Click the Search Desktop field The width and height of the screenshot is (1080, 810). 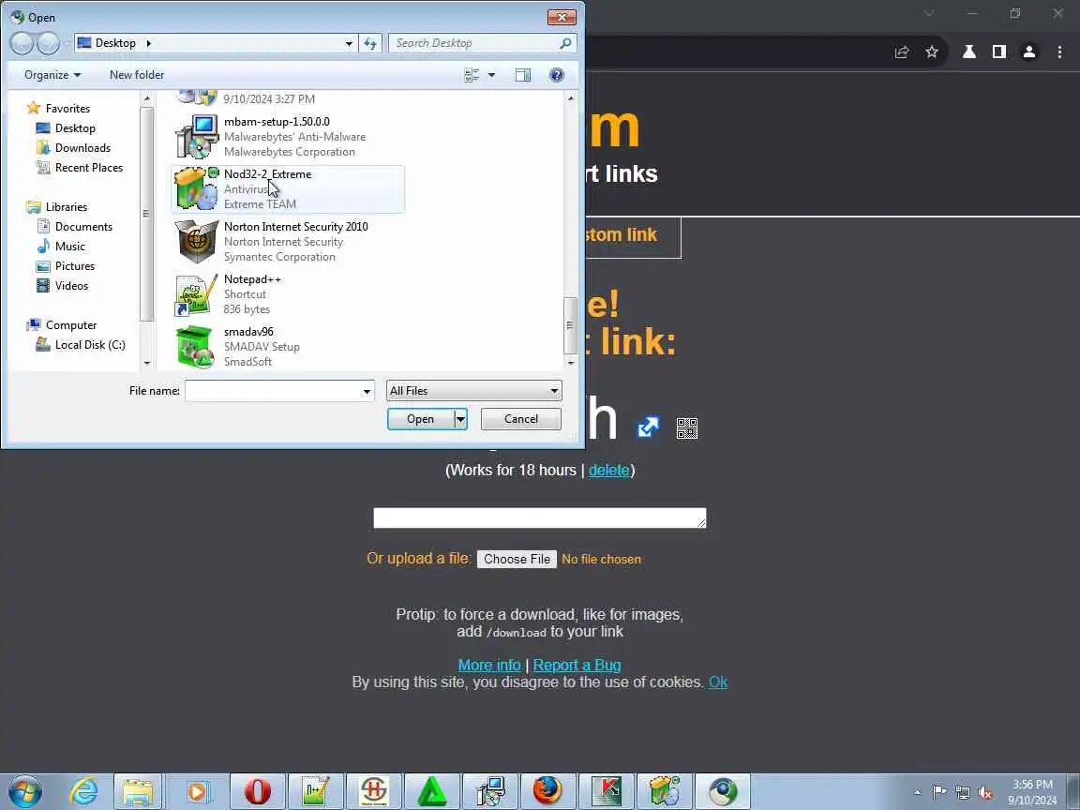(482, 43)
